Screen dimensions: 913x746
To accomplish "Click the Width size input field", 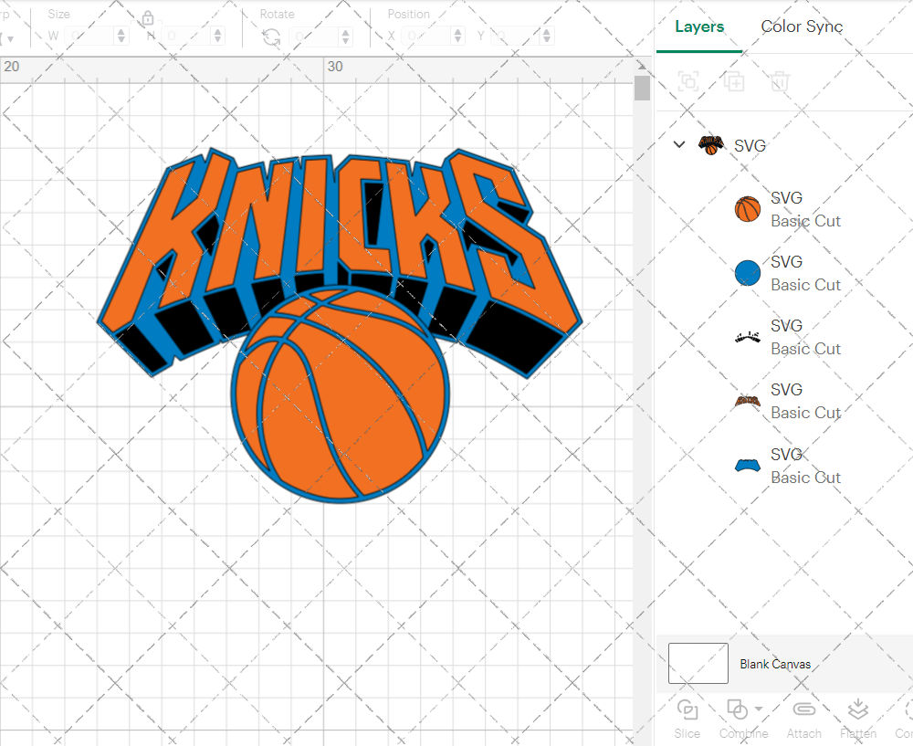I will [x=89, y=37].
